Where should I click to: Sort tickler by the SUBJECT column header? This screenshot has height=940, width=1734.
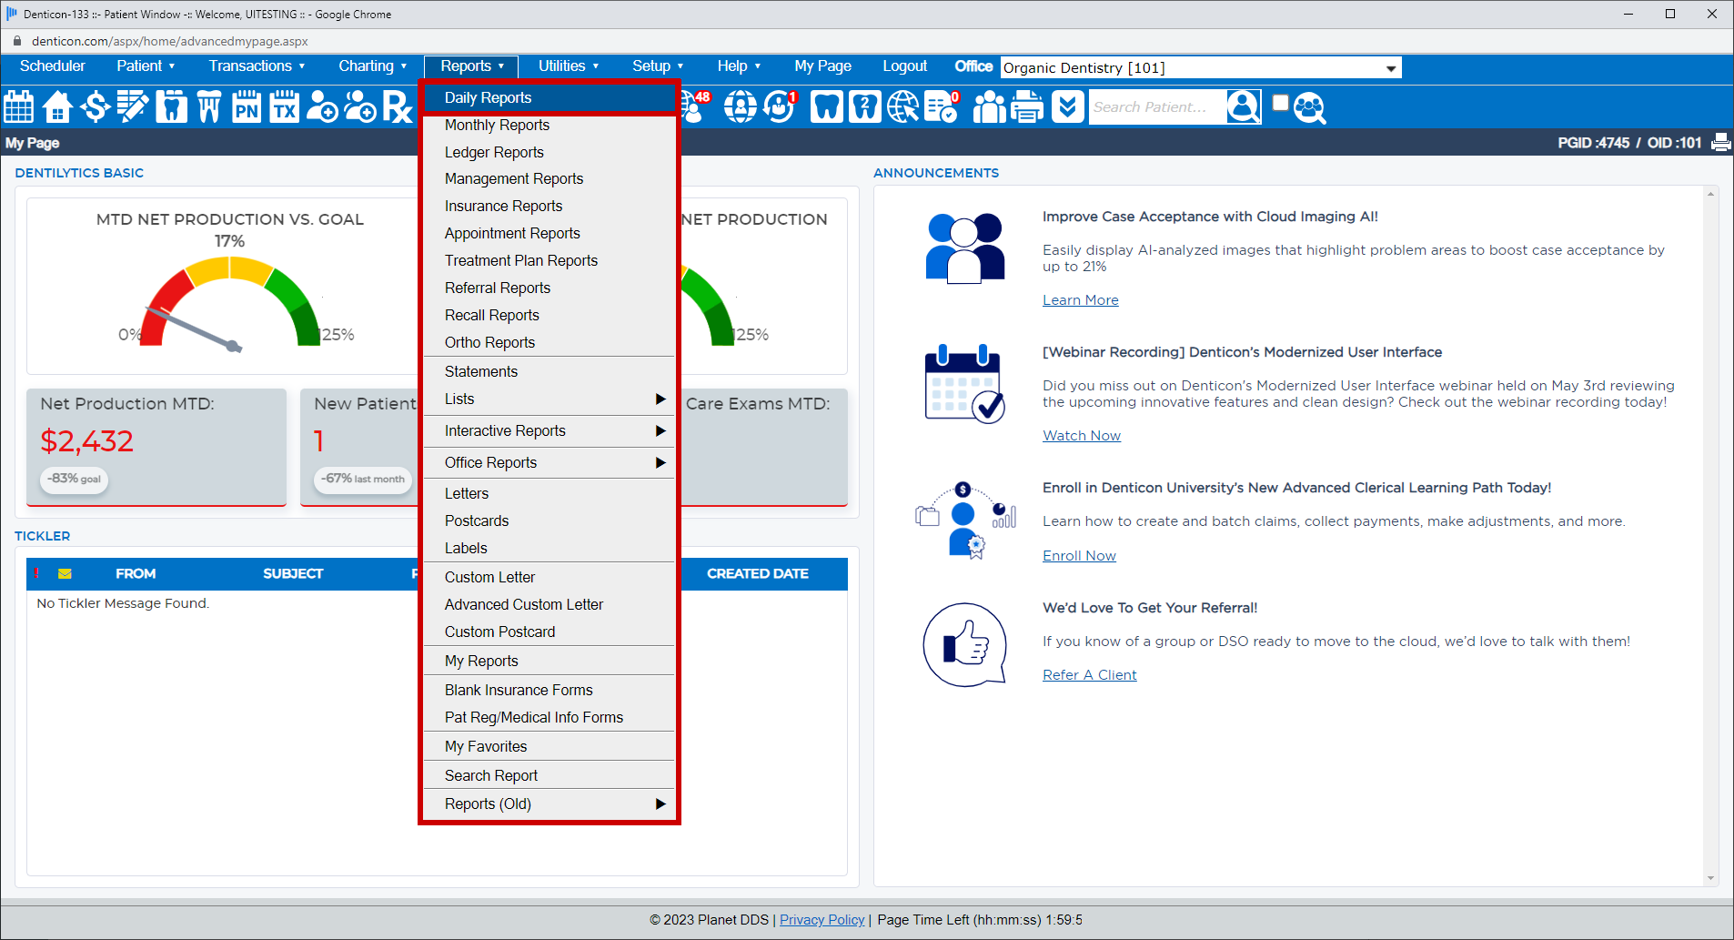tap(293, 573)
